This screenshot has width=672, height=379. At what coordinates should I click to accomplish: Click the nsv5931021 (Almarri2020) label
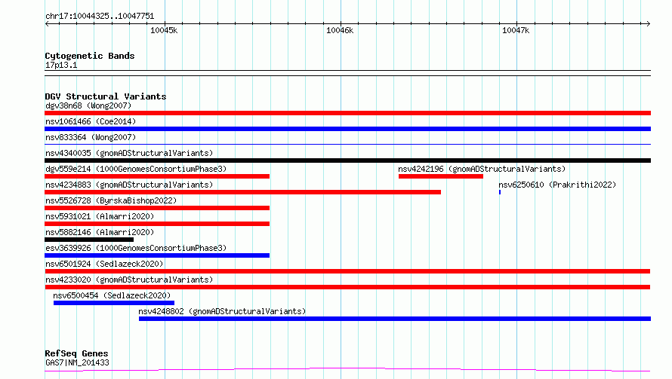100,216
